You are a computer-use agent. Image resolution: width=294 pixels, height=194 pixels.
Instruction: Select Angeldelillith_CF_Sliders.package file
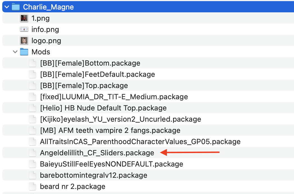pos(148,153)
